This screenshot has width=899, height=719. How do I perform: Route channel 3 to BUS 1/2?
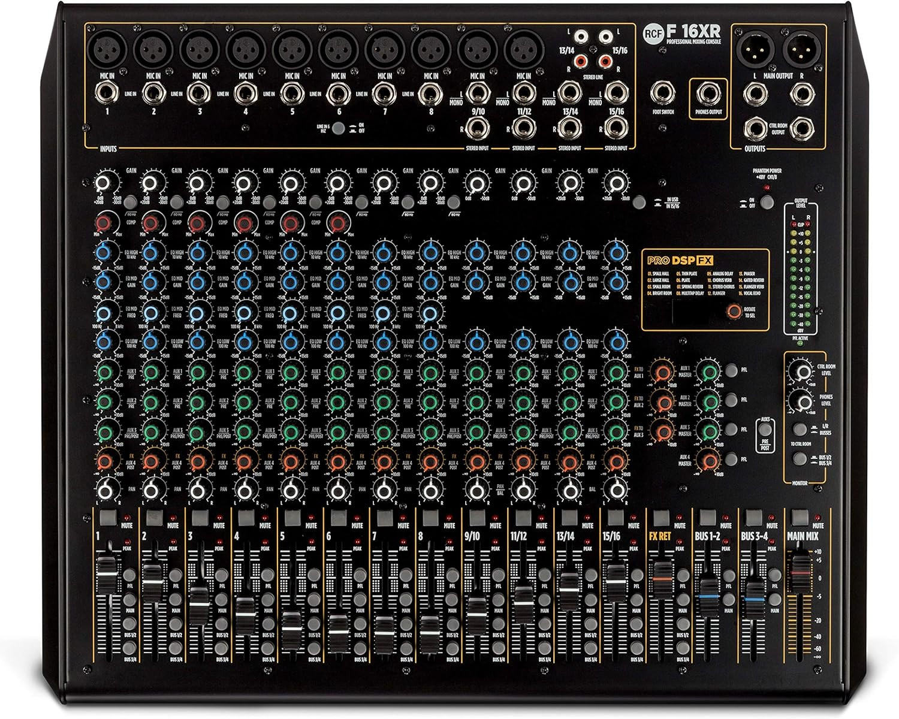pos(221,623)
